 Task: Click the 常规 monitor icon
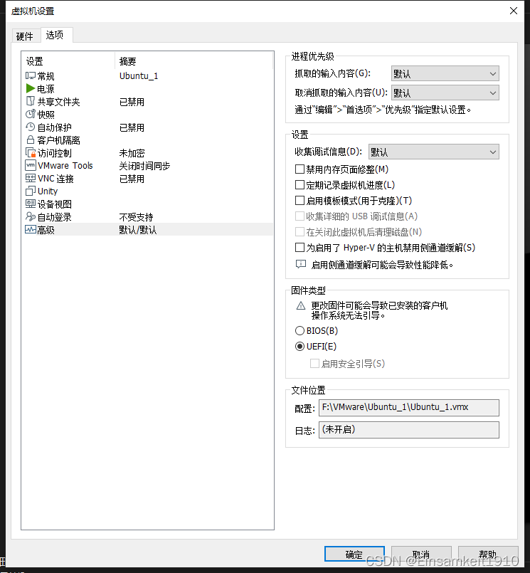click(31, 75)
